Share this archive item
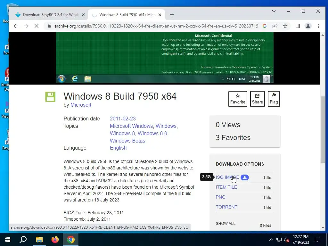Image resolution: width=328 pixels, height=246 pixels. tap(257, 99)
